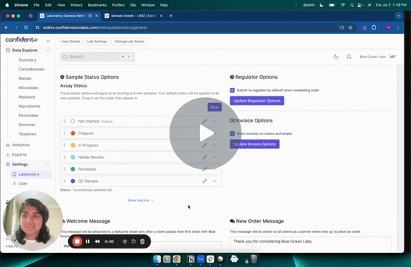
Task: Open the Profiles menu
Action: (x=118, y=5)
